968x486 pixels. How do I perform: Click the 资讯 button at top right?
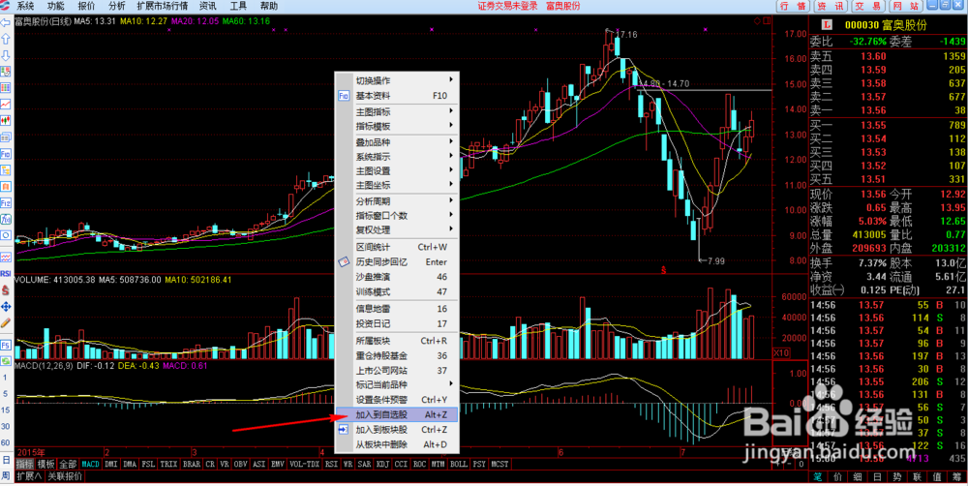tap(831, 6)
